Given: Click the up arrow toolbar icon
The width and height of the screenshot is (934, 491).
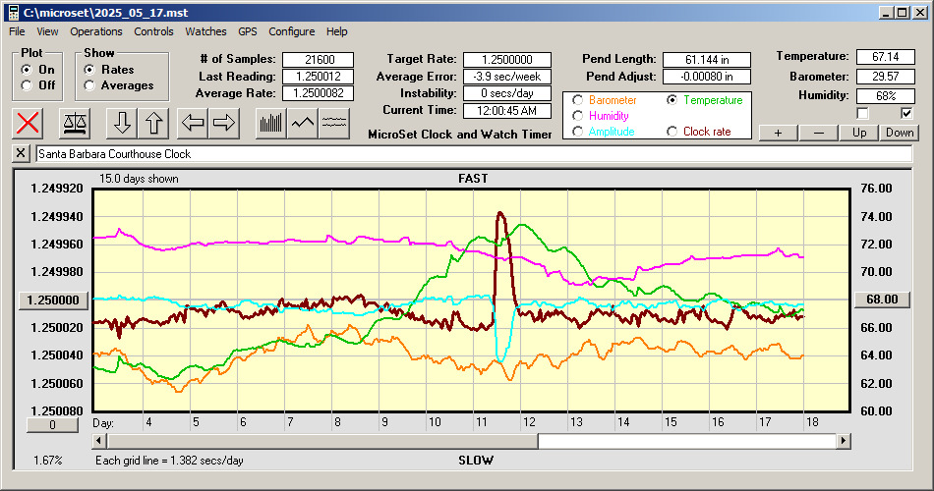Looking at the screenshot, I should click(x=153, y=123).
